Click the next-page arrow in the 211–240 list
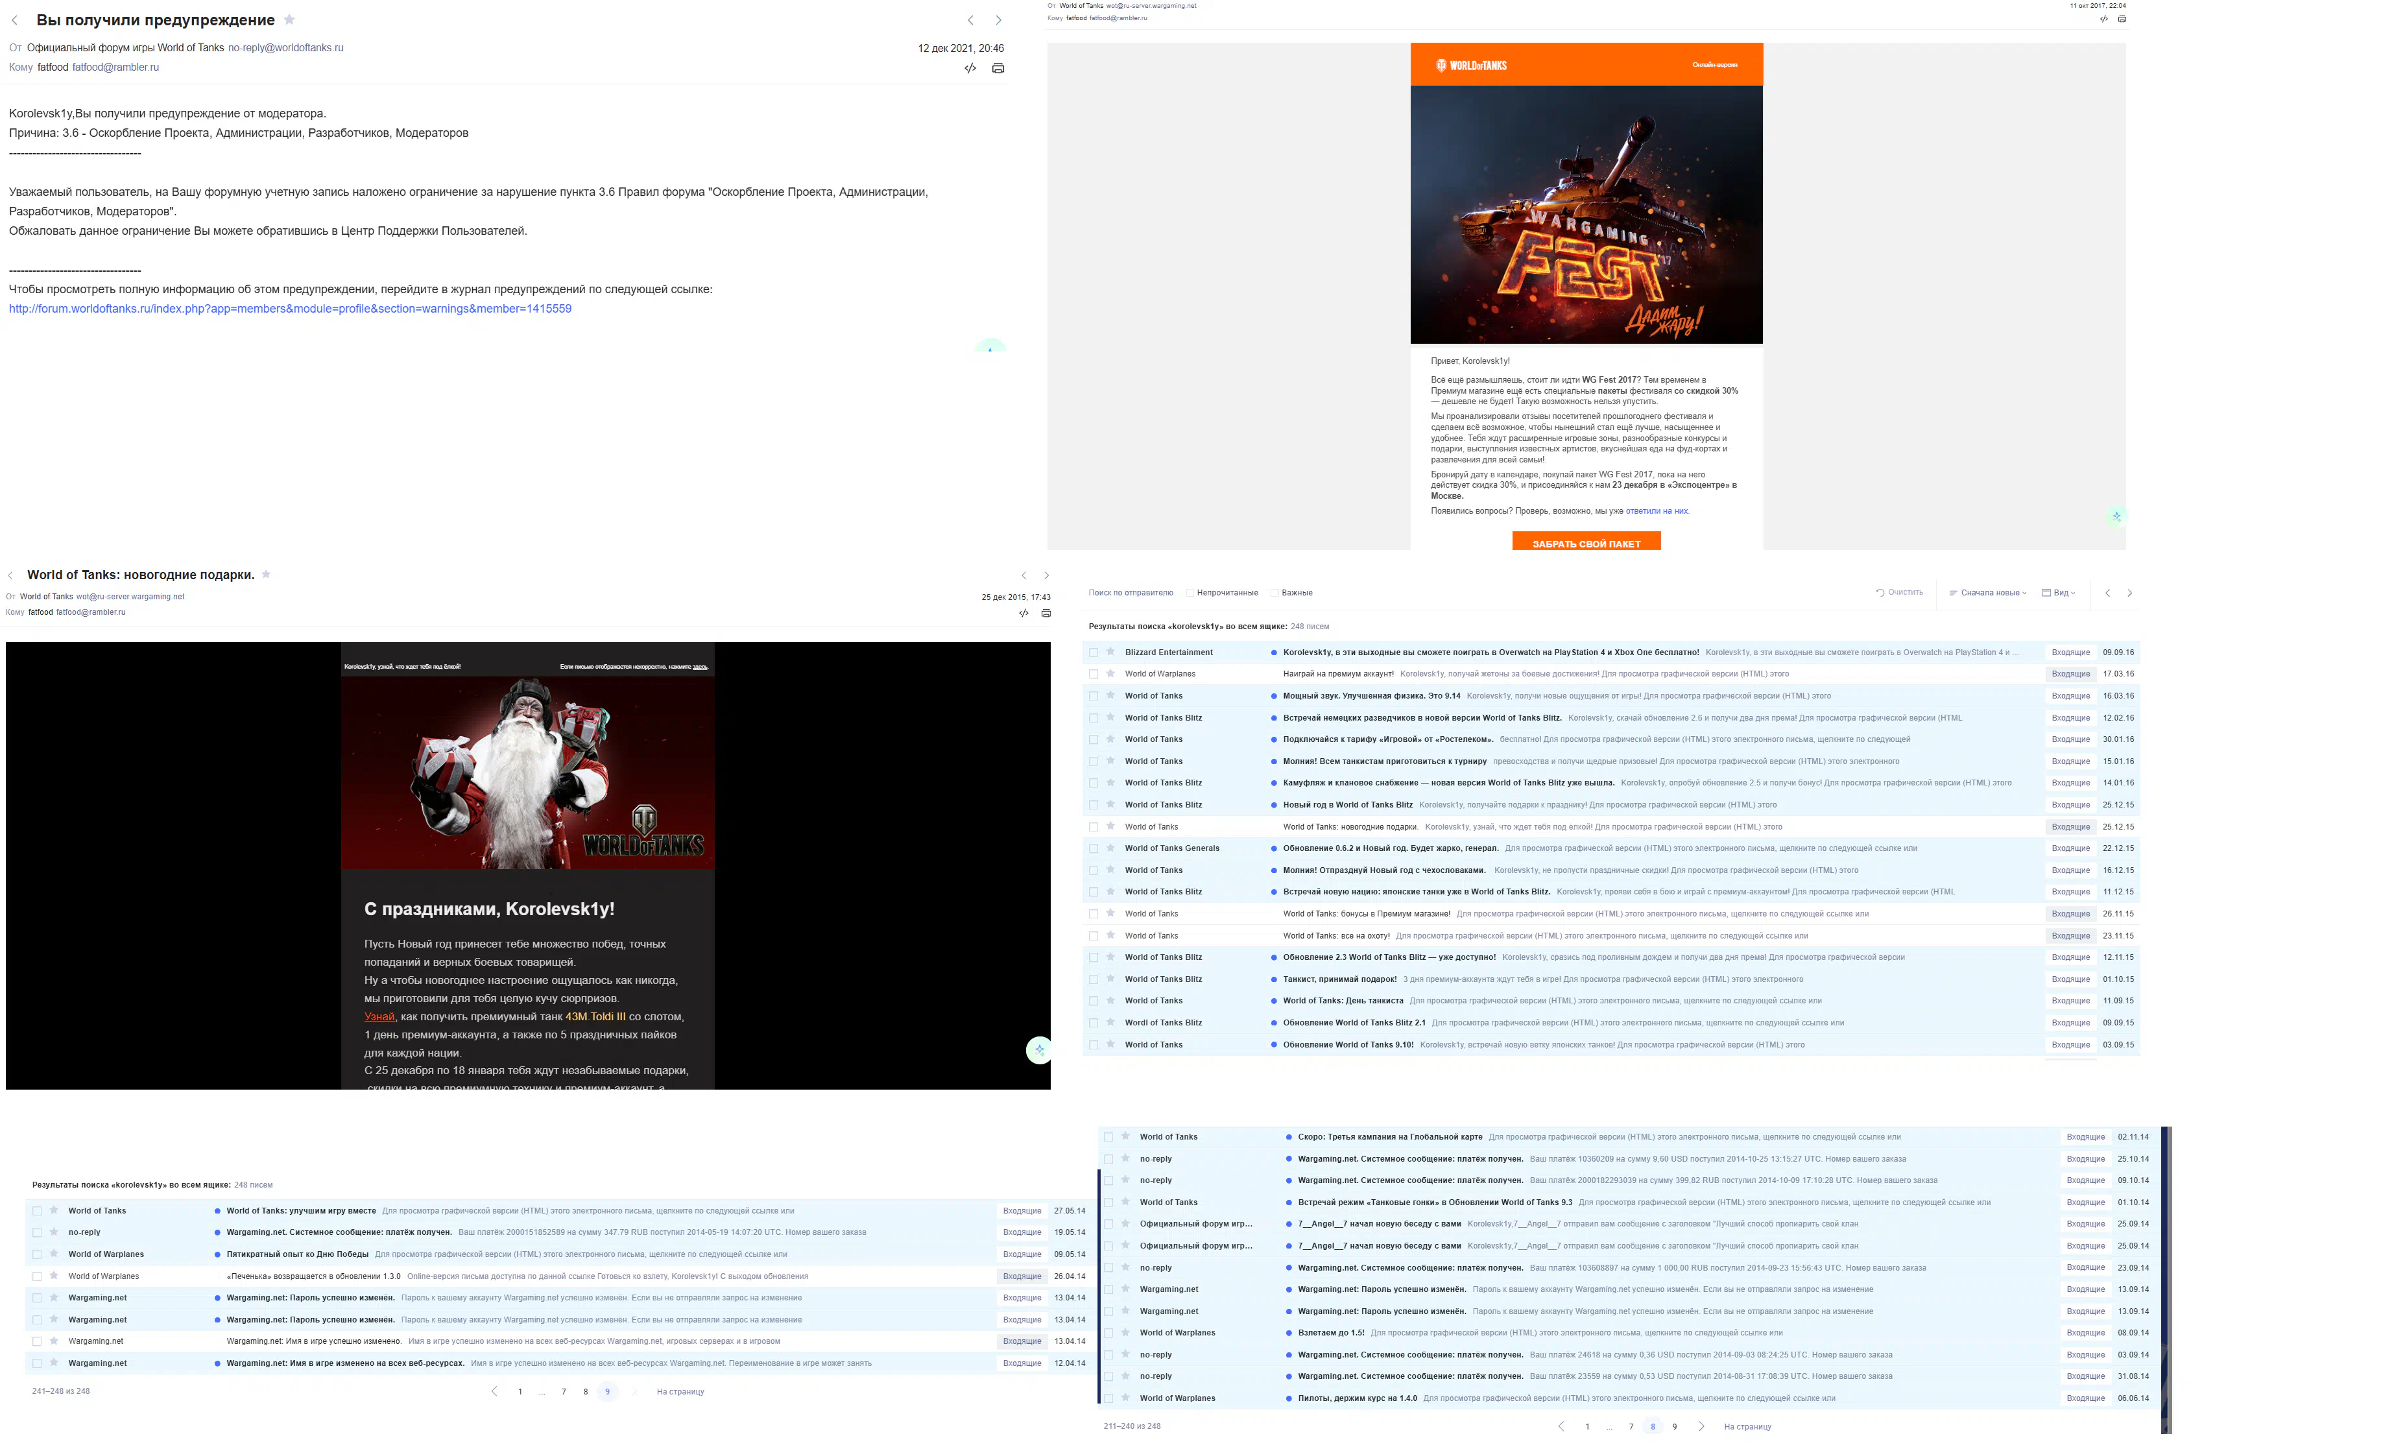Image resolution: width=2394 pixels, height=1447 pixels. 1701,1427
